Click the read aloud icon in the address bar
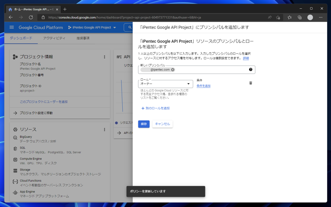 point(269,18)
